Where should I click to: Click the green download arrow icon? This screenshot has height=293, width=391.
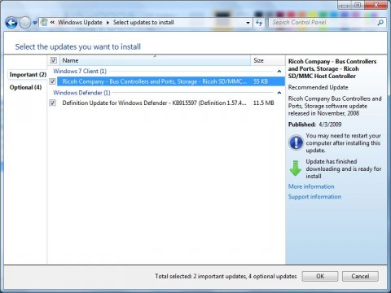tap(296, 168)
